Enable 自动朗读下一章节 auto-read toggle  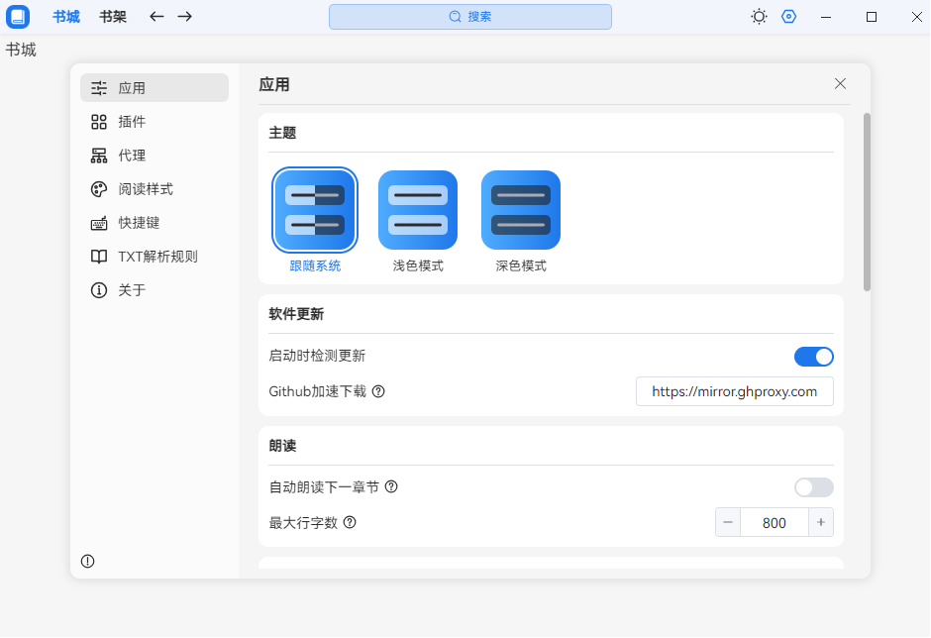[x=814, y=486]
